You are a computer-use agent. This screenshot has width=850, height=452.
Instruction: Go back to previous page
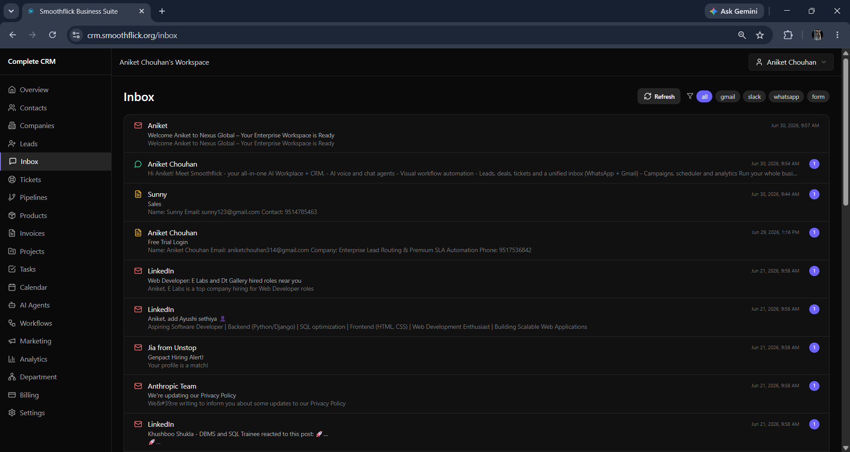click(x=12, y=35)
